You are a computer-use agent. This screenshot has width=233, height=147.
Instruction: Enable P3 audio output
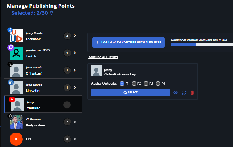(x=146, y=83)
